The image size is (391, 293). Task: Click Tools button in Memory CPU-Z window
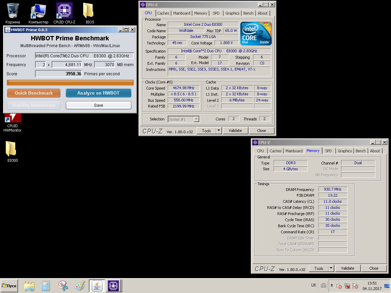[x=319, y=268]
